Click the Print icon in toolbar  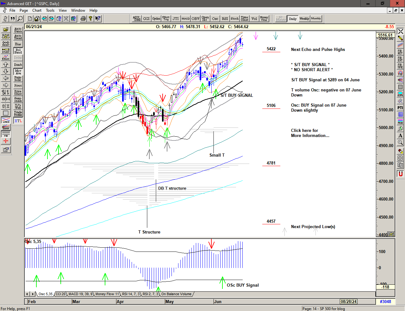pos(83,19)
